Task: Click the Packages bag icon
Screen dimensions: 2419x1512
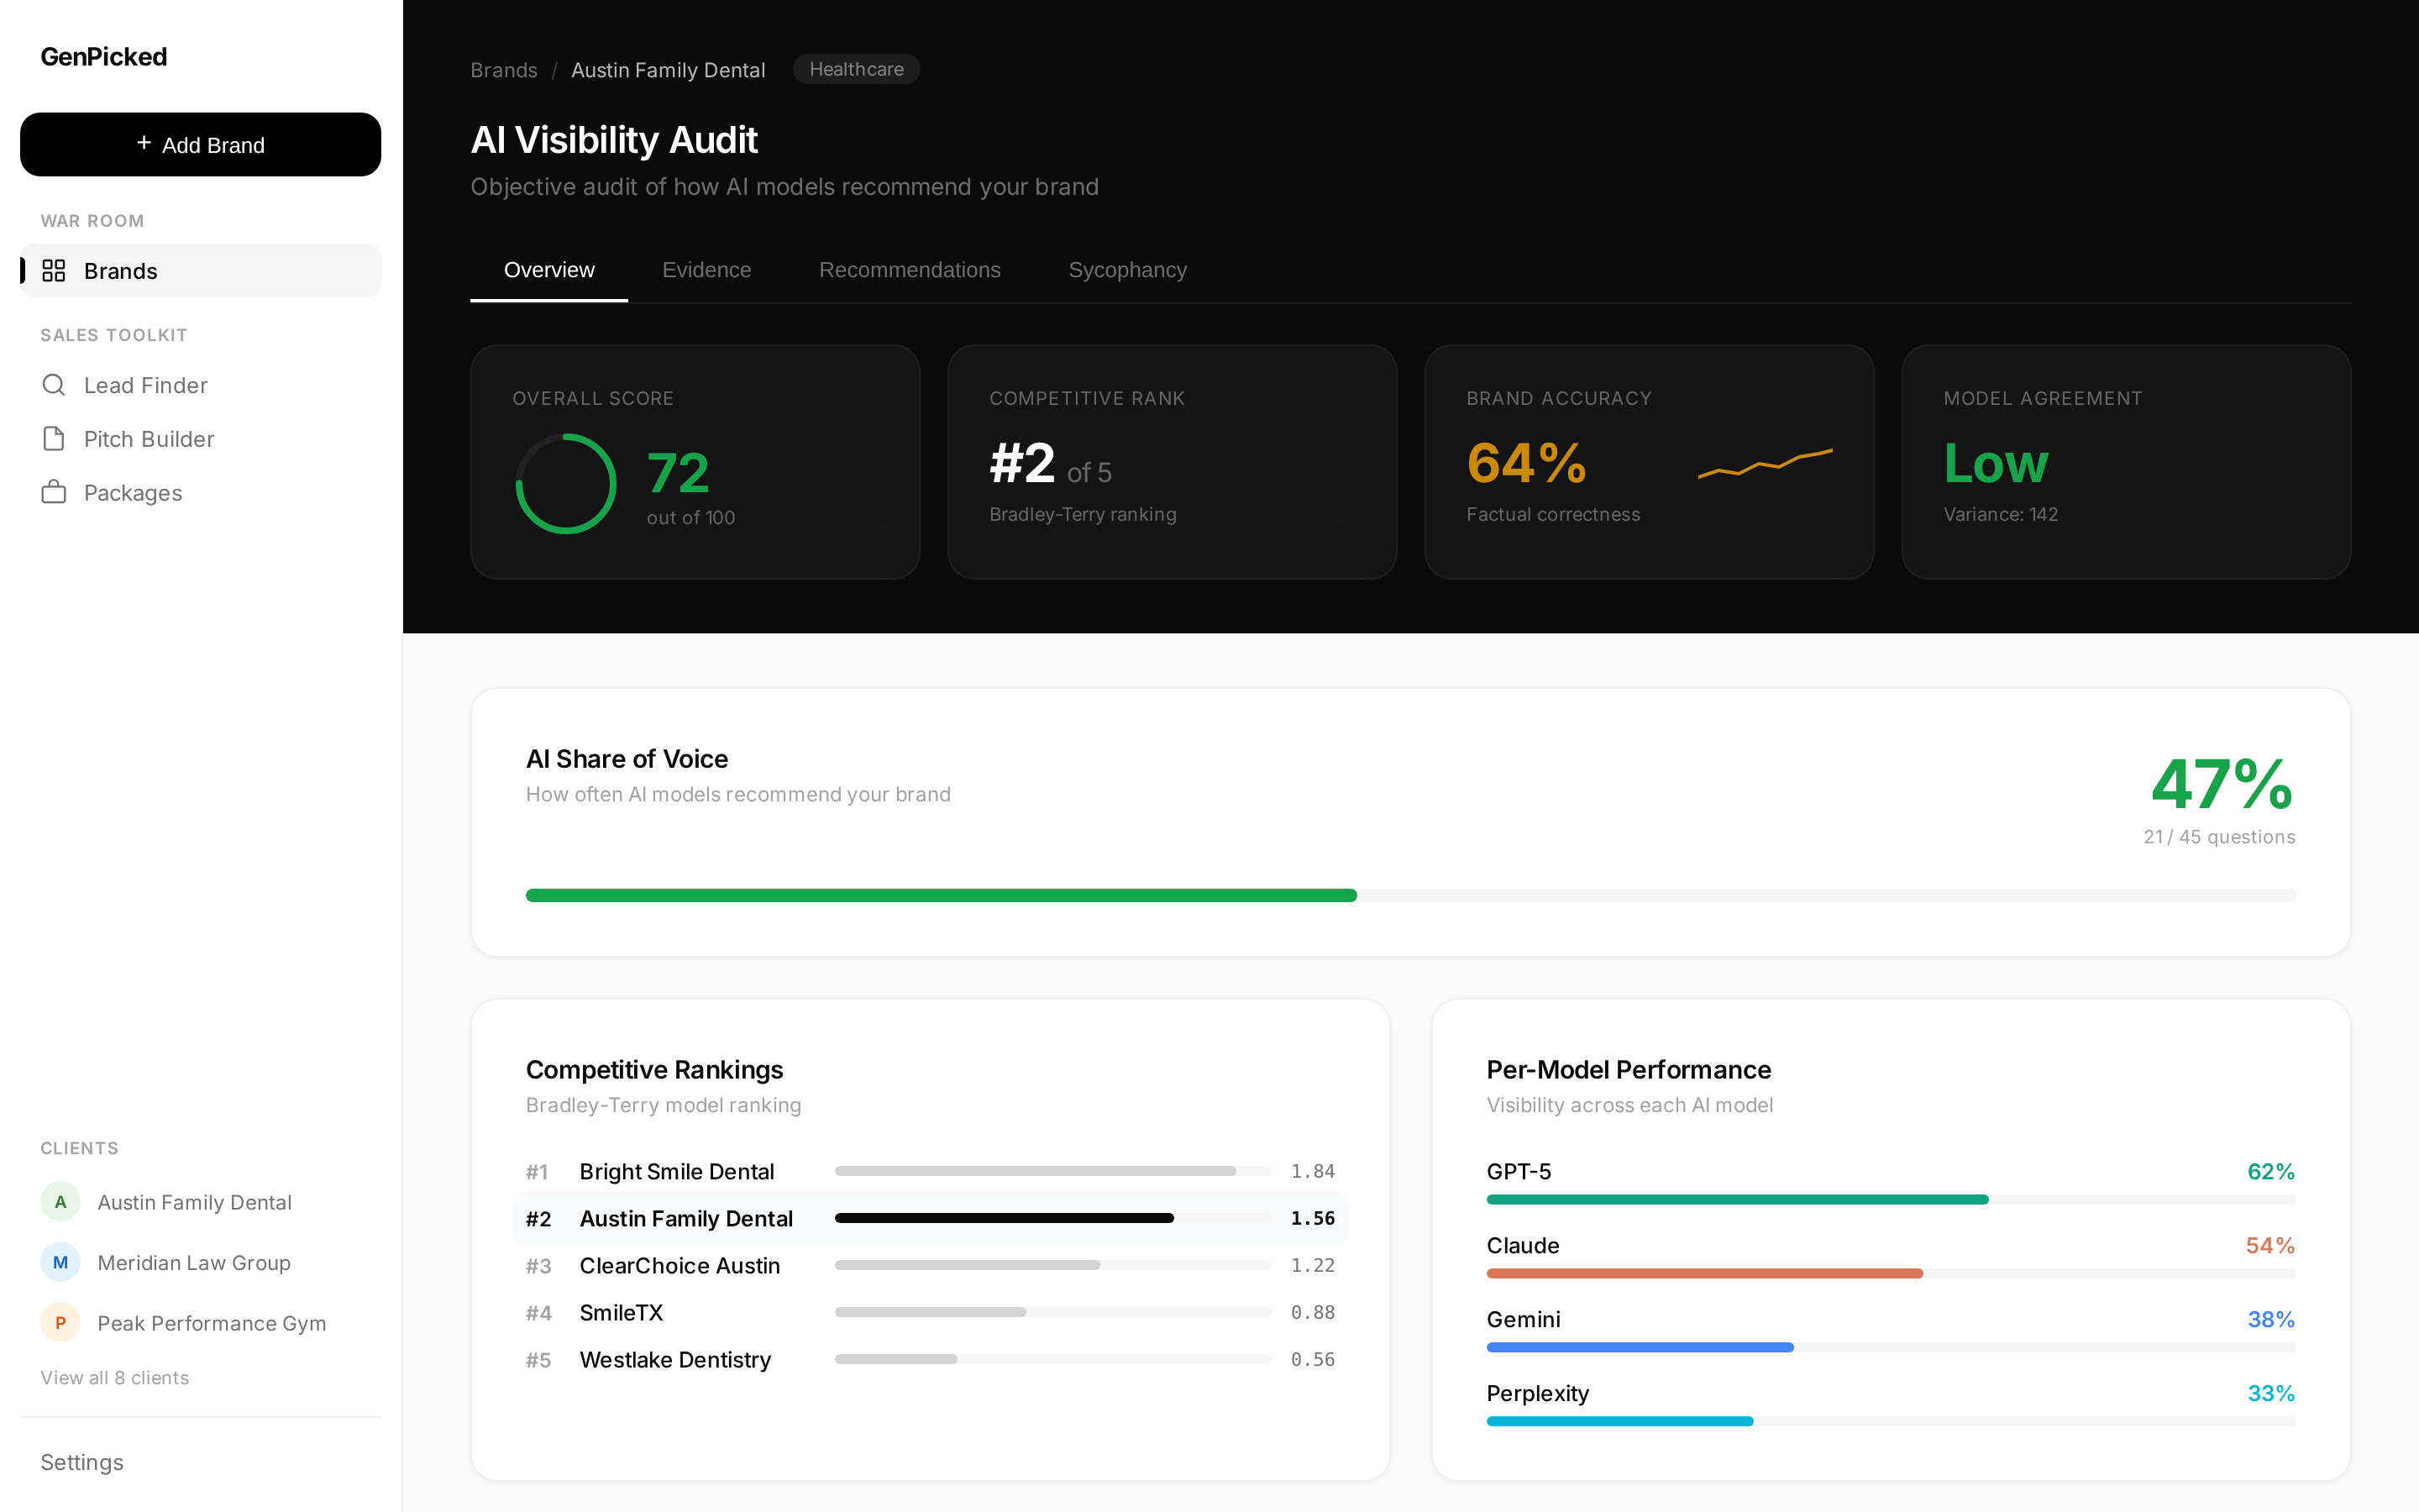Action: 54,492
